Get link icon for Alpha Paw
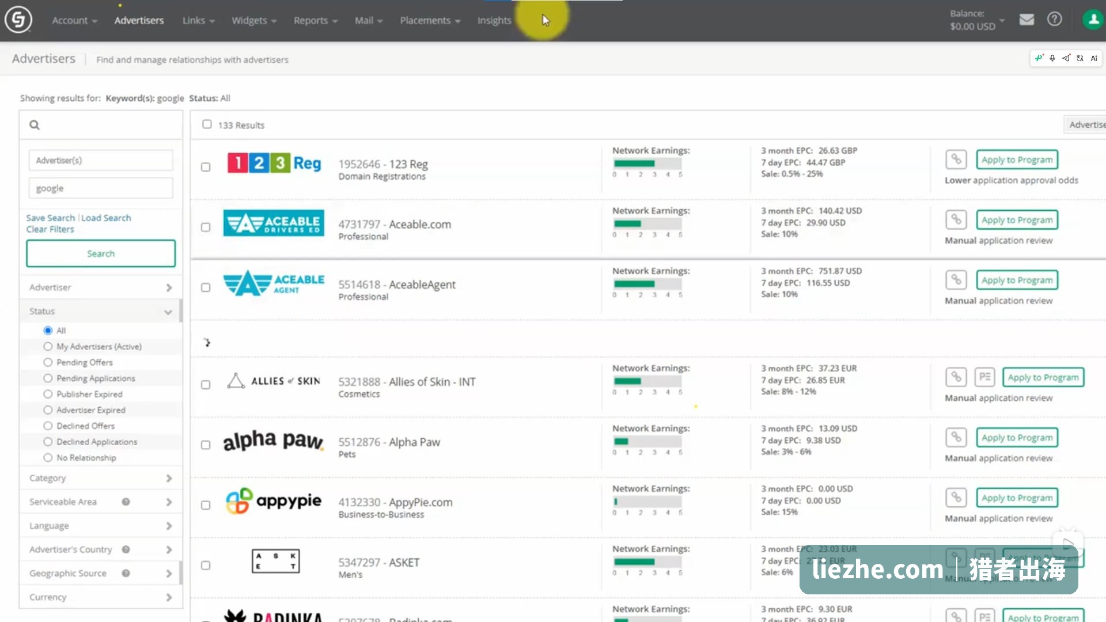The width and height of the screenshot is (1106, 622). point(956,438)
